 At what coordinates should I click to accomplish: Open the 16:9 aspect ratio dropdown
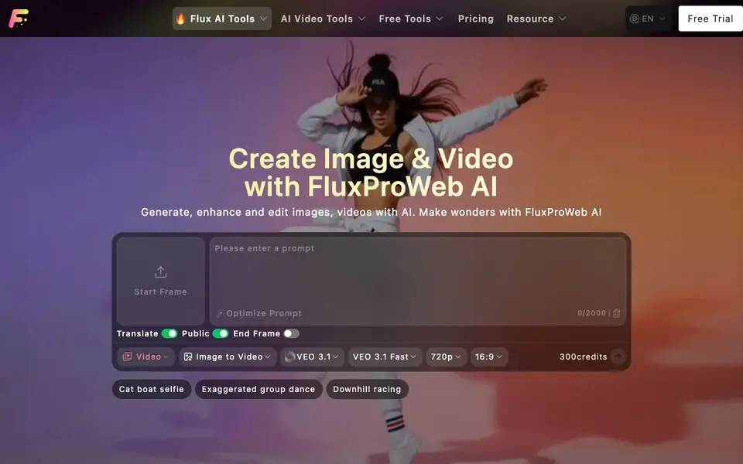488,357
